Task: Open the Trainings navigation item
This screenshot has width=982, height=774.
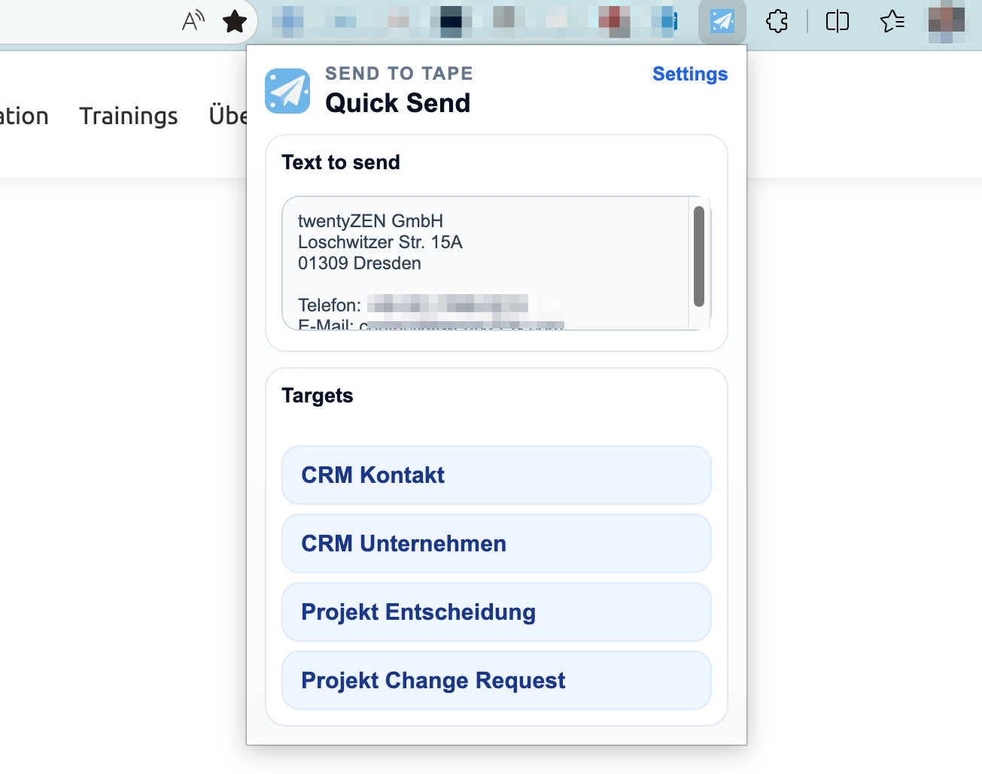Action: pyautogui.click(x=129, y=116)
